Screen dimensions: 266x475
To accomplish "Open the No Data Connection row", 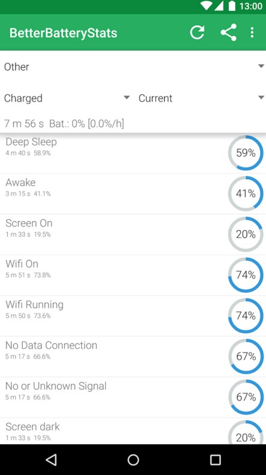I will (x=133, y=357).
